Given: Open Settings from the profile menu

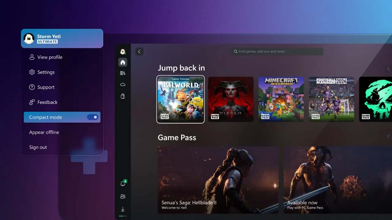Looking at the screenshot, I should 46,72.
